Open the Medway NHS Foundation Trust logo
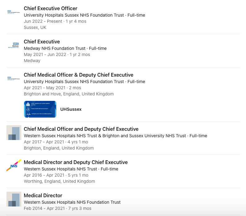 click(14, 46)
